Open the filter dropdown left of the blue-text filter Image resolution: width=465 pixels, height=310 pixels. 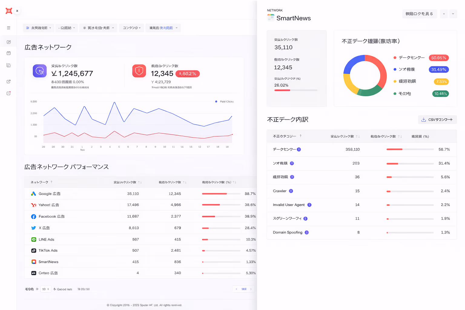(131, 28)
